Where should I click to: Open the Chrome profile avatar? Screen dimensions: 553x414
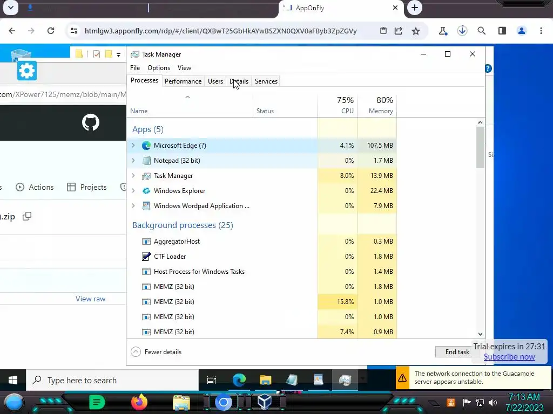coord(522,31)
